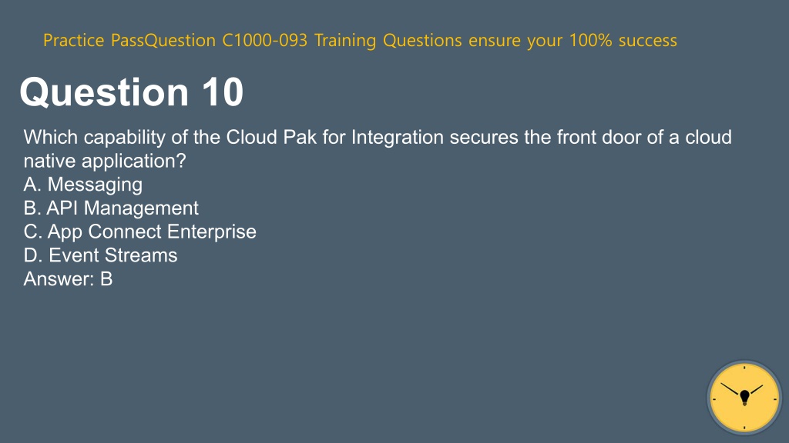Click "Training Questions" in the banner
The image size is (789, 443).
tap(388, 40)
